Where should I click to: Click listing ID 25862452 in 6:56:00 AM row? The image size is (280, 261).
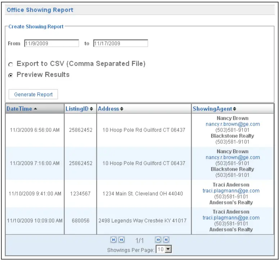point(81,130)
